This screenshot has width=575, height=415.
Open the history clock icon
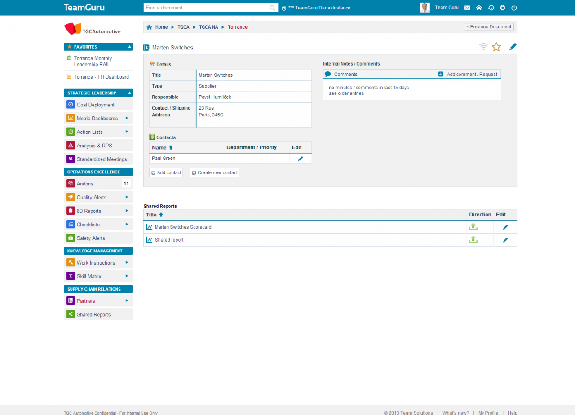[x=491, y=8]
